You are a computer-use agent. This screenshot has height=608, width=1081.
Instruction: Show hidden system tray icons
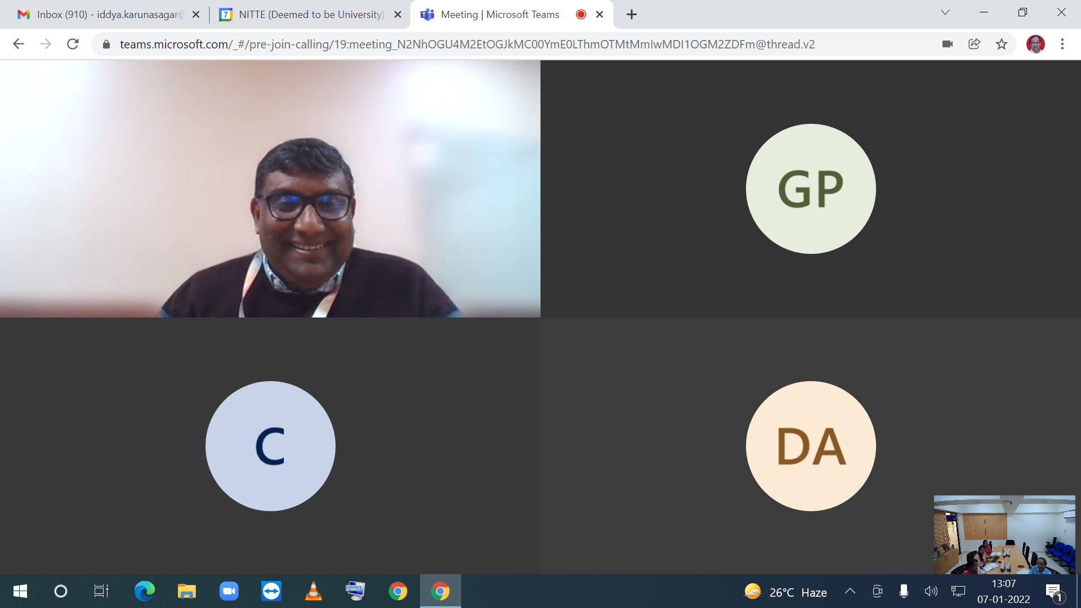(850, 591)
